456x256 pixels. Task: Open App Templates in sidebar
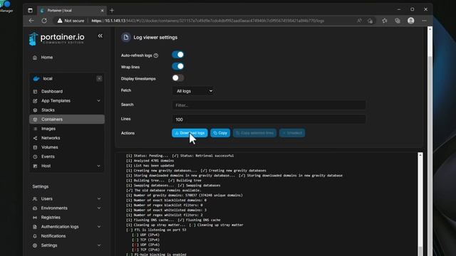coord(56,101)
